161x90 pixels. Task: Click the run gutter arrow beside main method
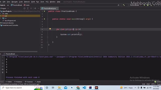pyautogui.click(x=45, y=19)
